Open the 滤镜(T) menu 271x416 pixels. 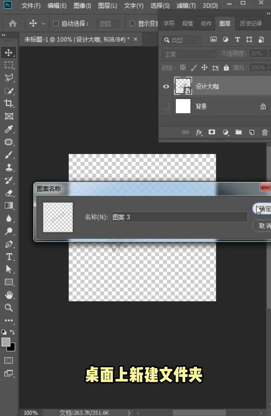[186, 6]
